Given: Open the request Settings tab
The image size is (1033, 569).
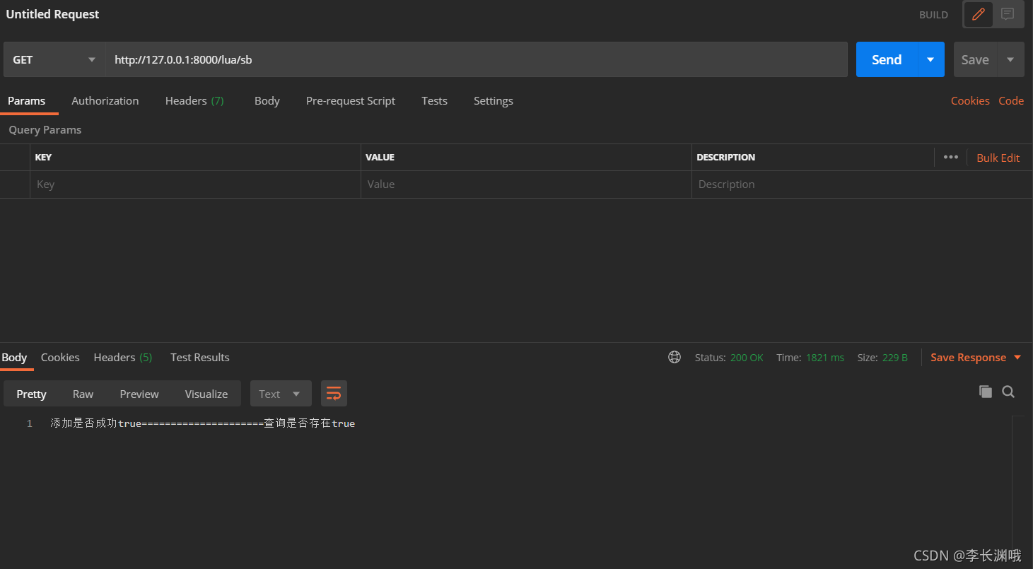Looking at the screenshot, I should [494, 101].
